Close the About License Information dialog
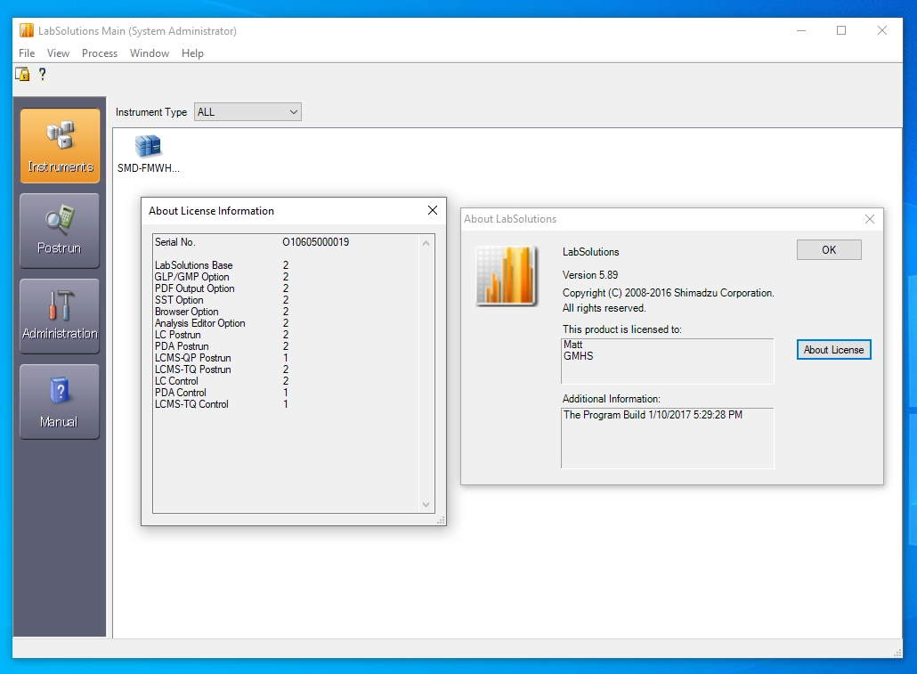Screen dimensions: 917x674 (x=433, y=211)
